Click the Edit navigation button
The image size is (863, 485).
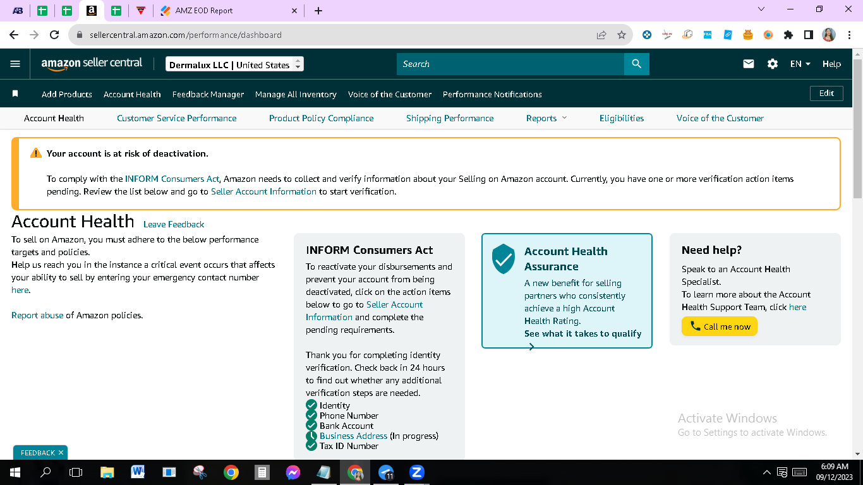click(826, 93)
